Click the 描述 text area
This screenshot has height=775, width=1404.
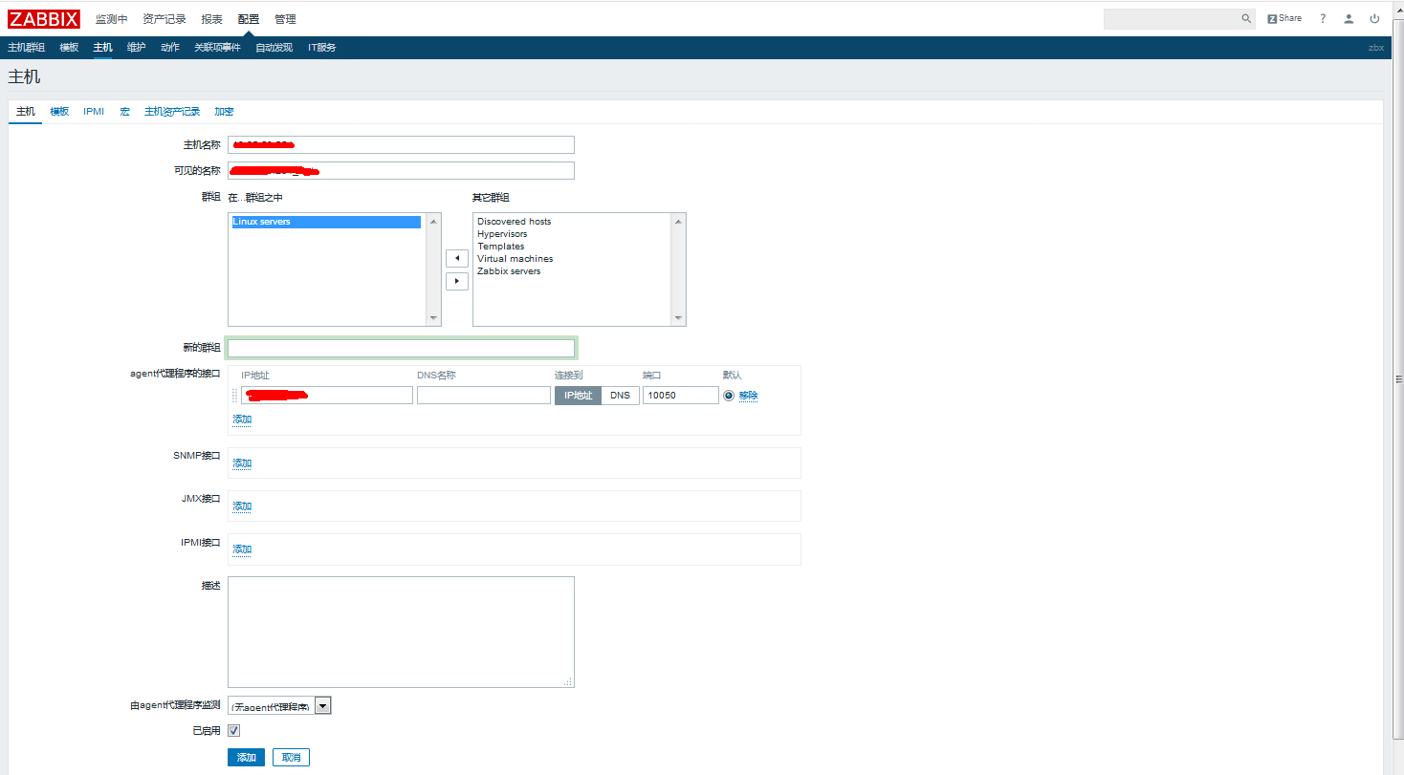[x=401, y=632]
